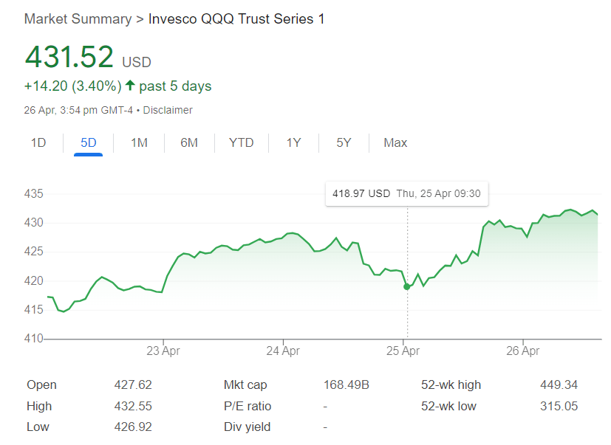This screenshot has width=611, height=445.
Task: Click the 431.52 current price
Action: point(69,58)
